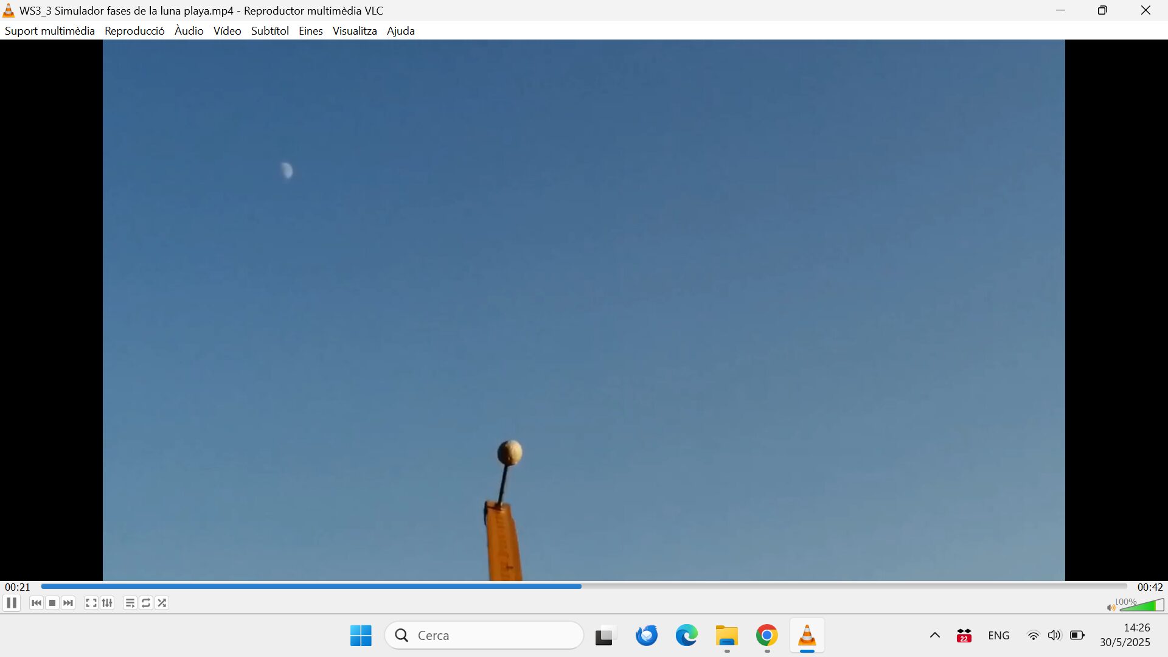Viewport: 1168px width, 657px height.
Task: Adjust the volume slider level
Action: coord(1142,605)
